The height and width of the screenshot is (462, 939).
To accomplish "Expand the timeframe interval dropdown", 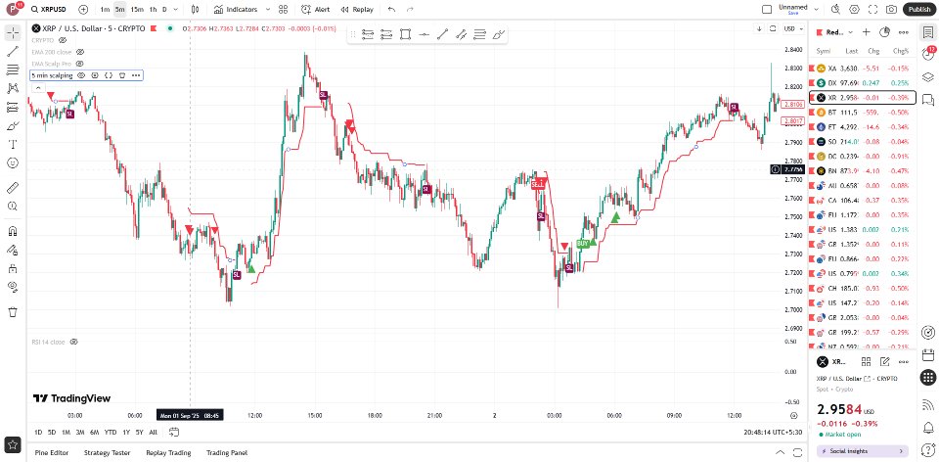I will coord(175,10).
